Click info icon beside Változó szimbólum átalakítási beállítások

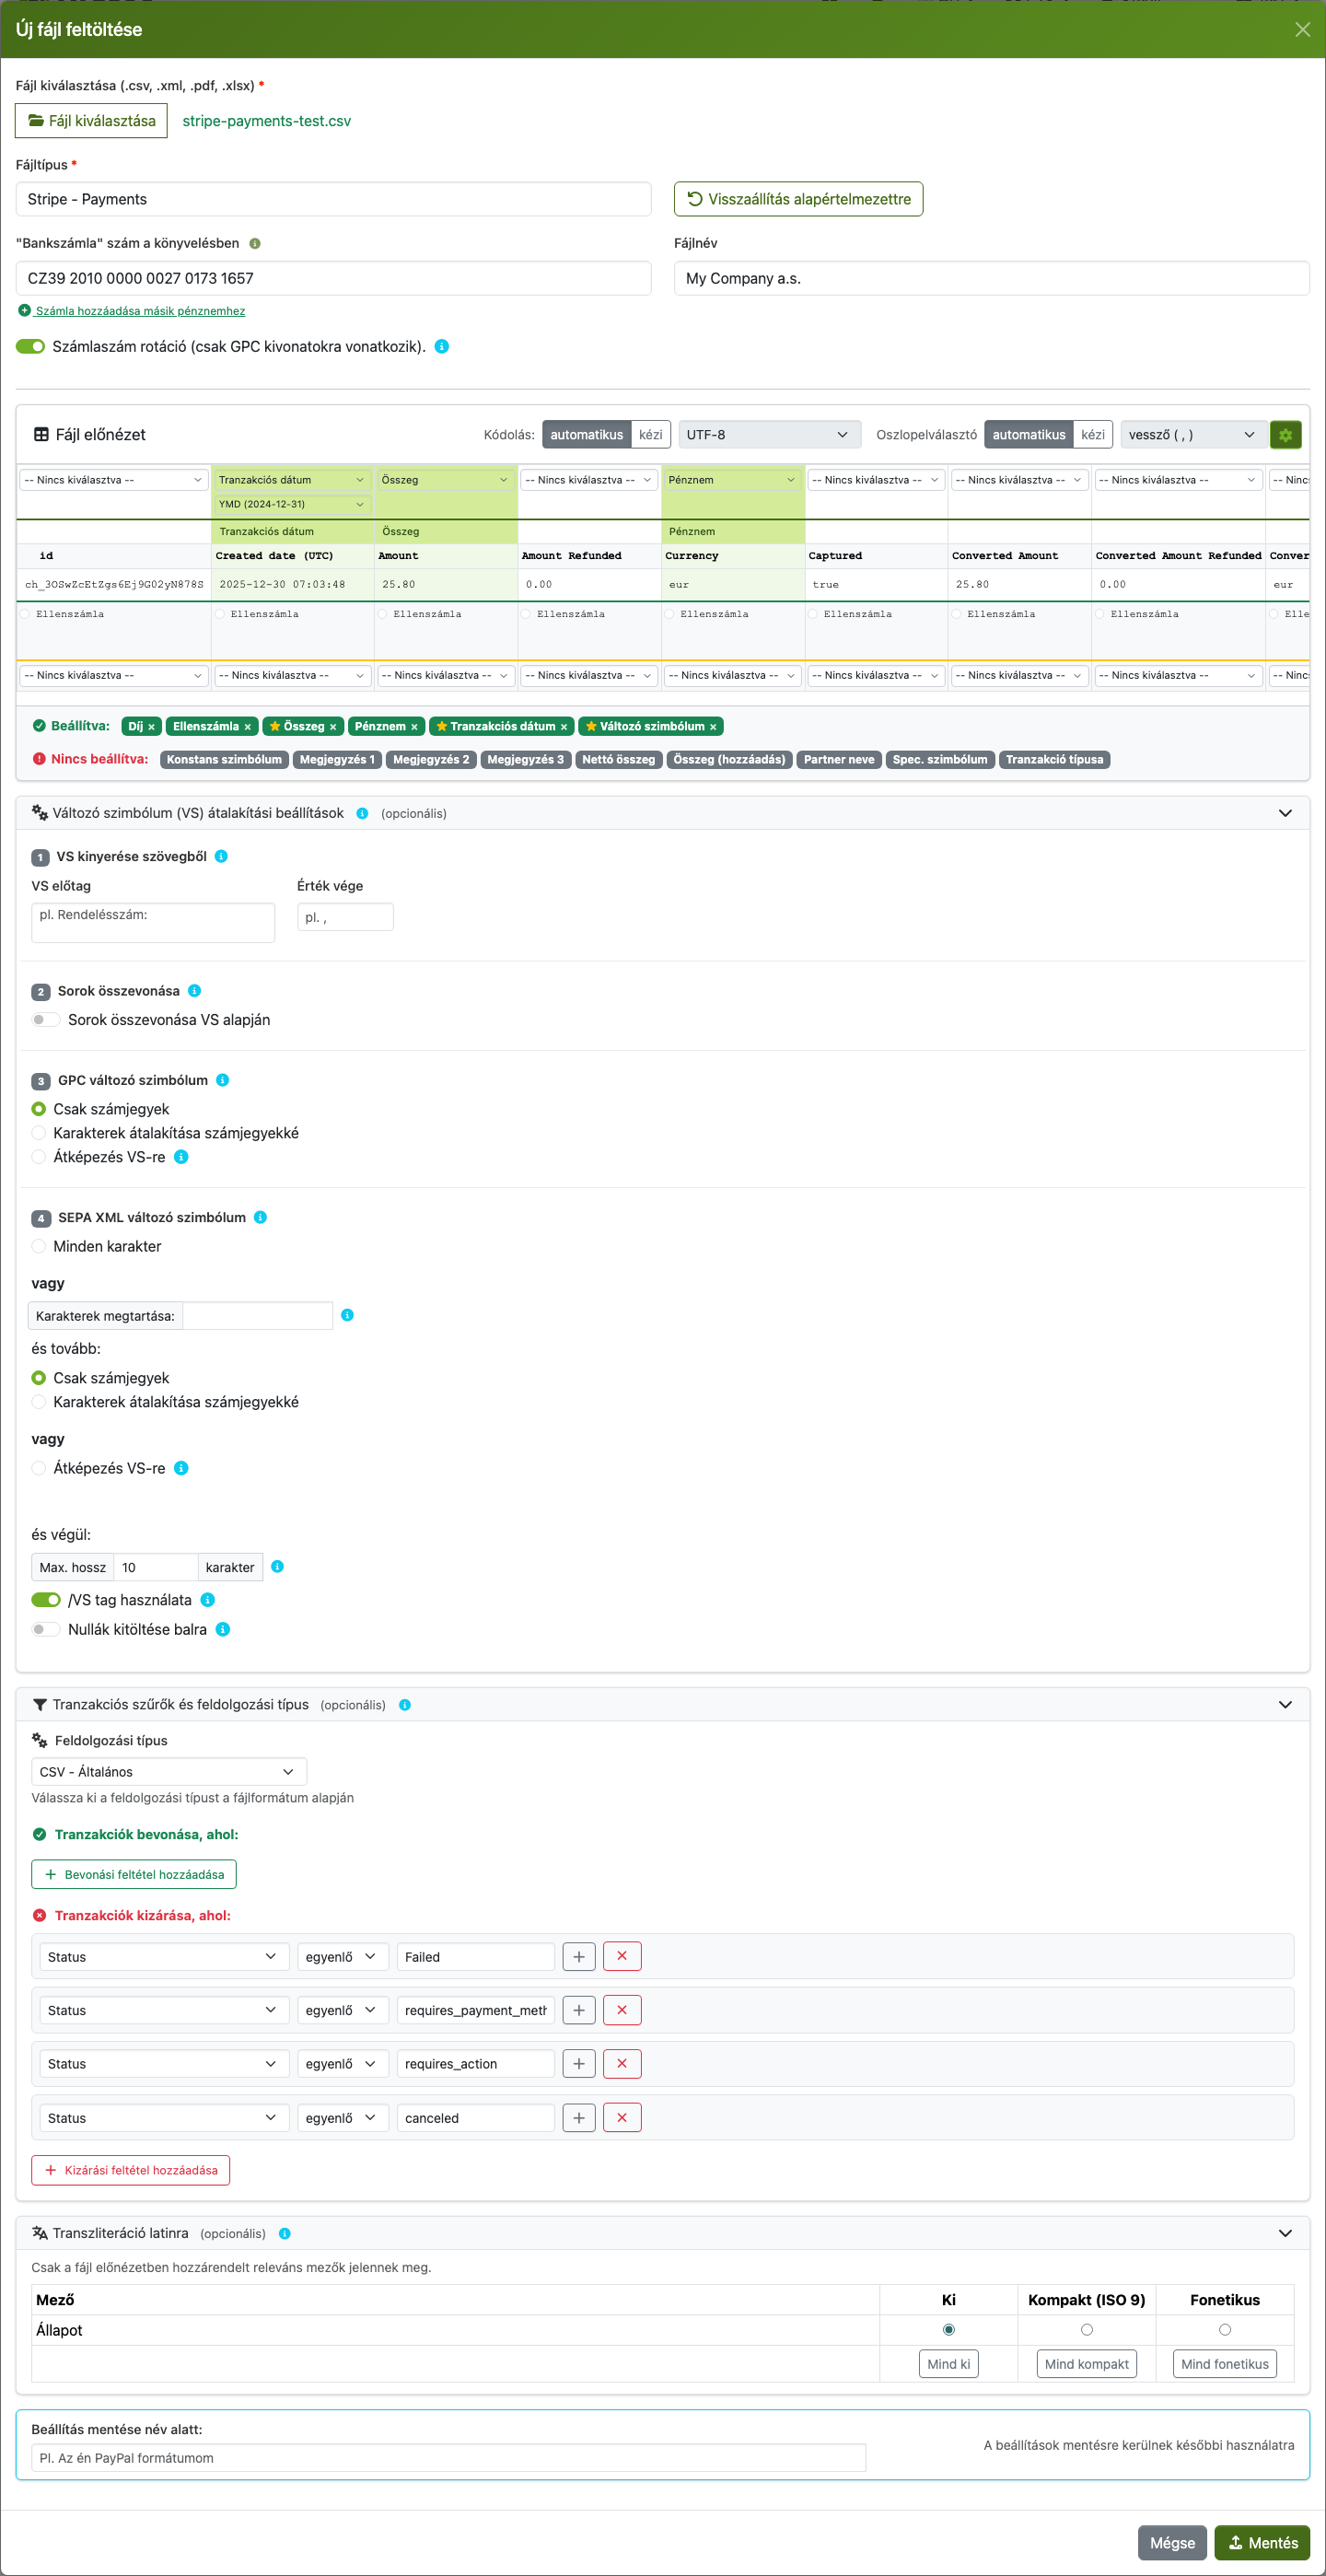pos(362,814)
